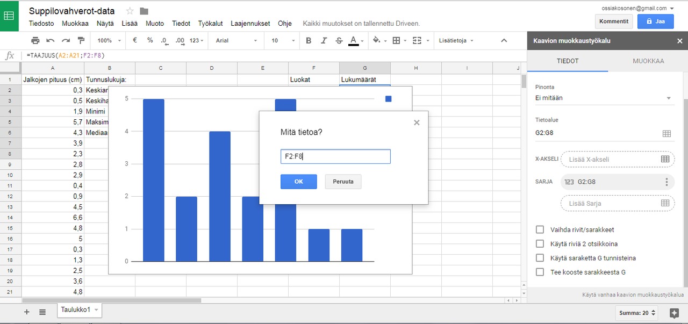Open the Muokkaa menu
The height and width of the screenshot is (324, 688).
coord(75,24)
